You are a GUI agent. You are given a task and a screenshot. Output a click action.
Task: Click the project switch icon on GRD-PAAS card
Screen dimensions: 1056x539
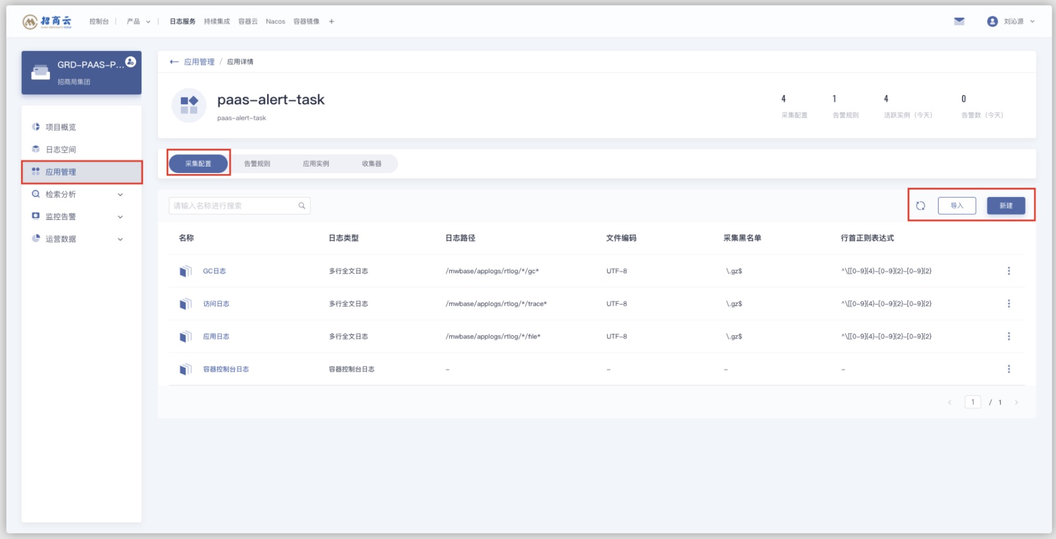(131, 61)
